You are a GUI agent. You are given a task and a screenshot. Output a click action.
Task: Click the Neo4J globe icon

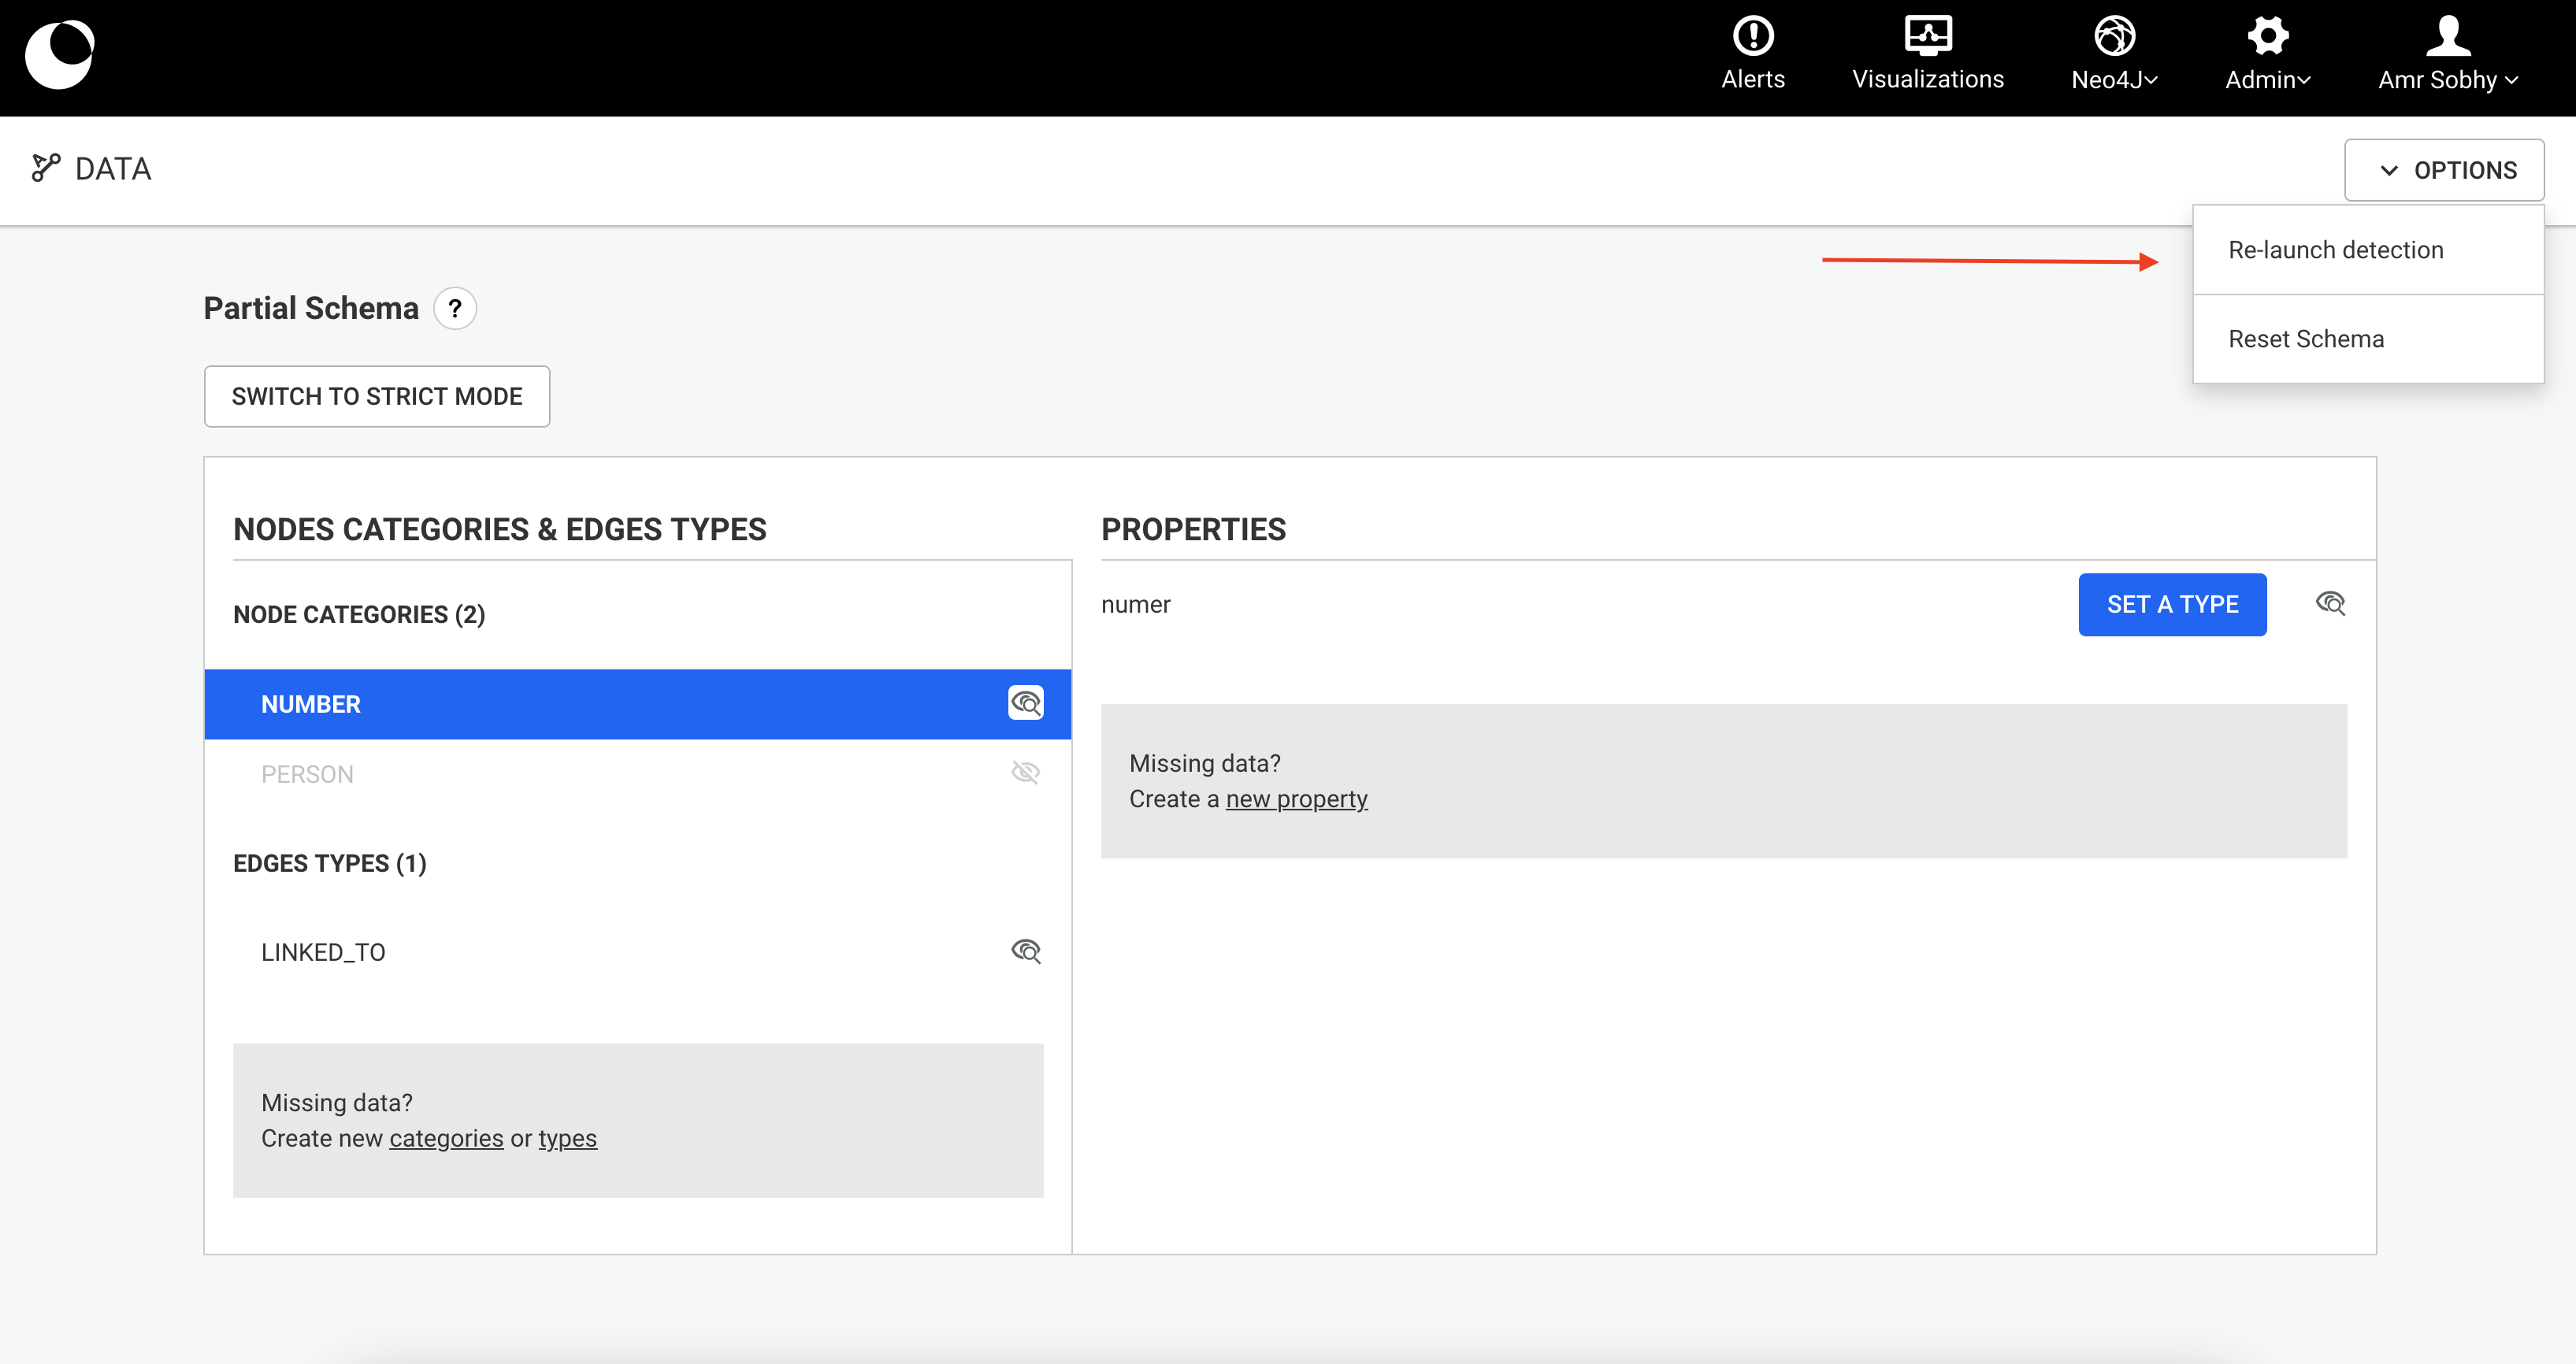click(x=2114, y=36)
